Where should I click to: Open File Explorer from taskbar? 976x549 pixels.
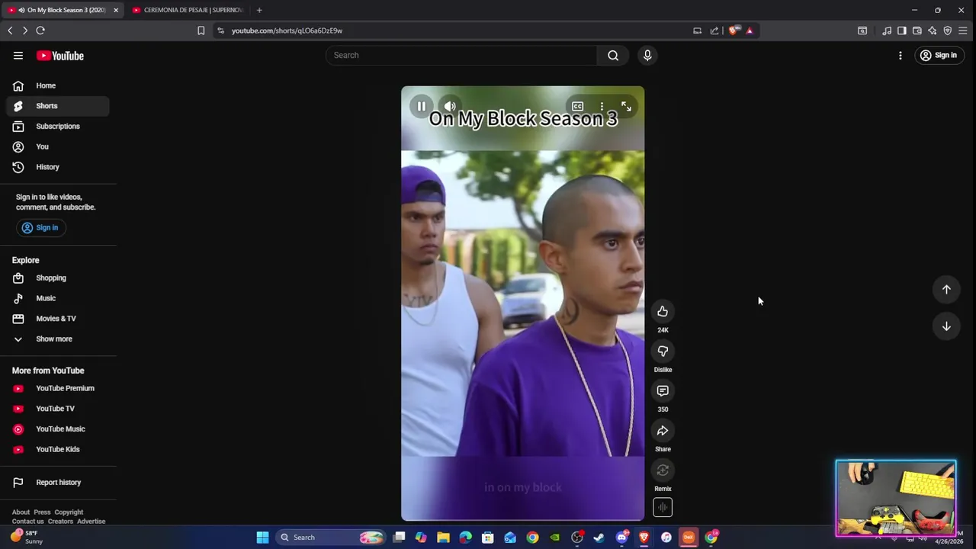(443, 538)
